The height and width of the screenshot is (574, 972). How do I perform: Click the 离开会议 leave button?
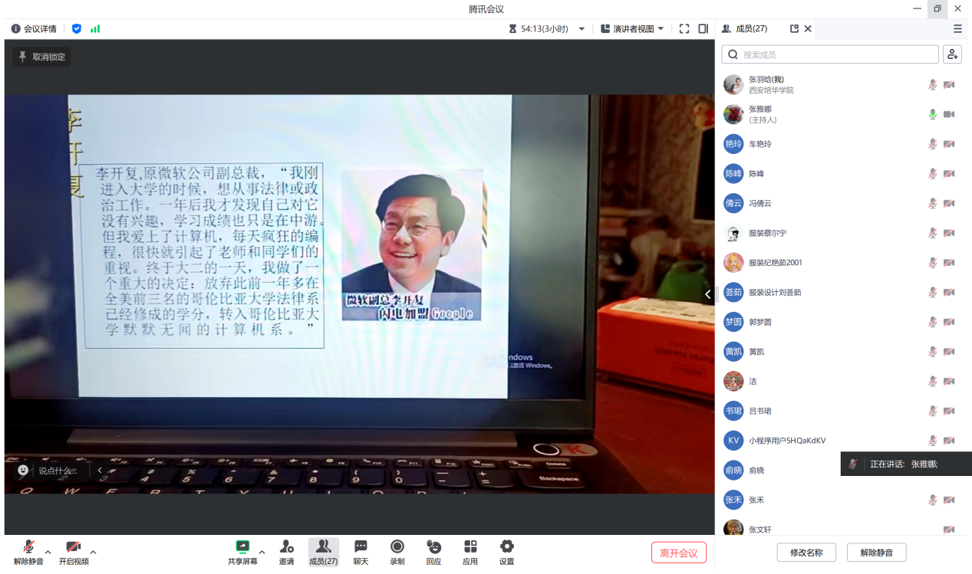coord(678,553)
